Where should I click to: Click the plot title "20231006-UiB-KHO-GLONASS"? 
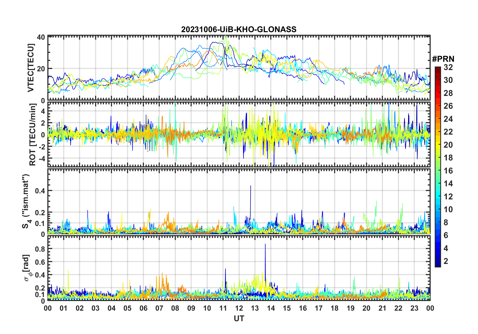(239, 30)
